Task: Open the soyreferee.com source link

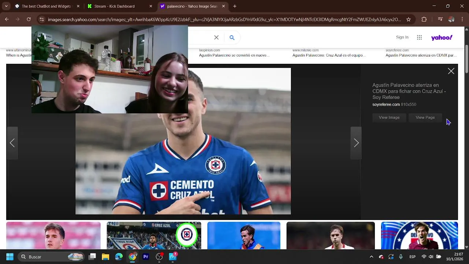Action: coord(386,104)
